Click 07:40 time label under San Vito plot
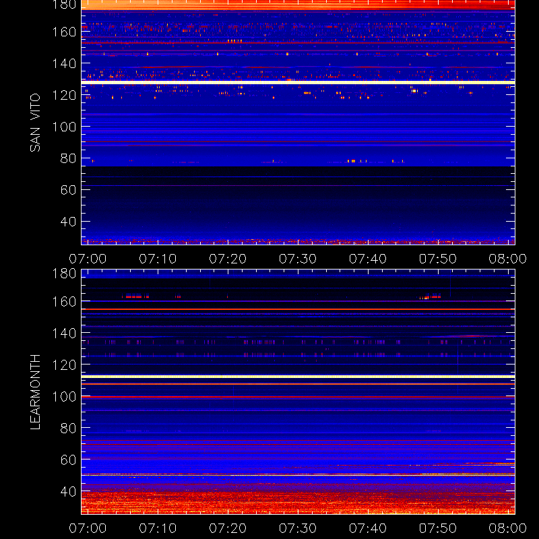The width and height of the screenshot is (539, 539). click(368, 259)
